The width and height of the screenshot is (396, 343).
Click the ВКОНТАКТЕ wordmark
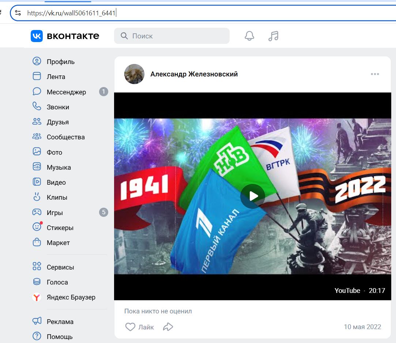click(73, 36)
